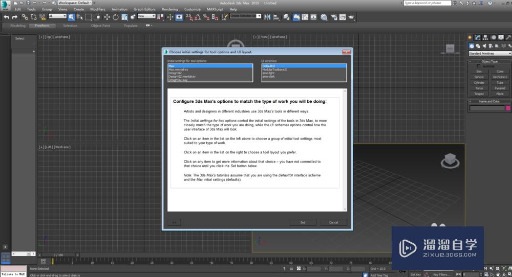
Task: Select the Unlink Selection tool
Action: [34, 17]
